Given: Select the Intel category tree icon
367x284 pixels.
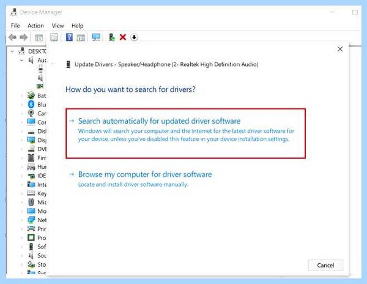Looking at the screenshot, I should (x=31, y=184).
